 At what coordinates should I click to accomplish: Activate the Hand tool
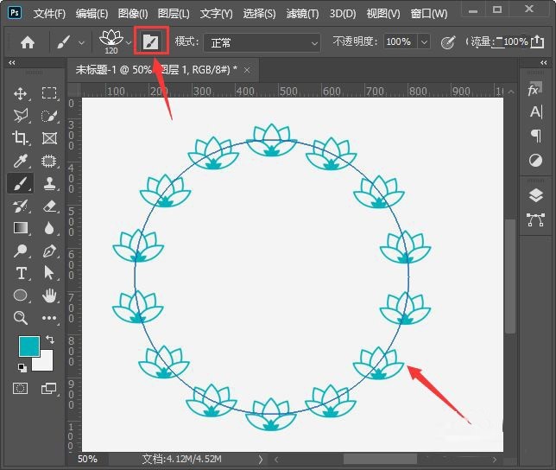pos(49,295)
